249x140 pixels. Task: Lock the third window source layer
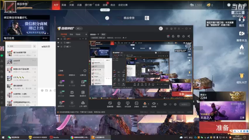click(61, 46)
